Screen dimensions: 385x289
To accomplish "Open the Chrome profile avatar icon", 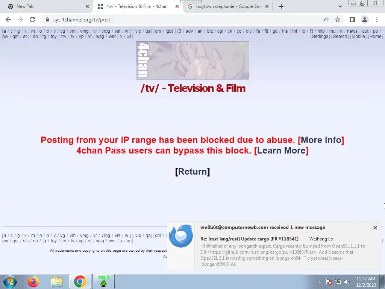I will point(365,20).
